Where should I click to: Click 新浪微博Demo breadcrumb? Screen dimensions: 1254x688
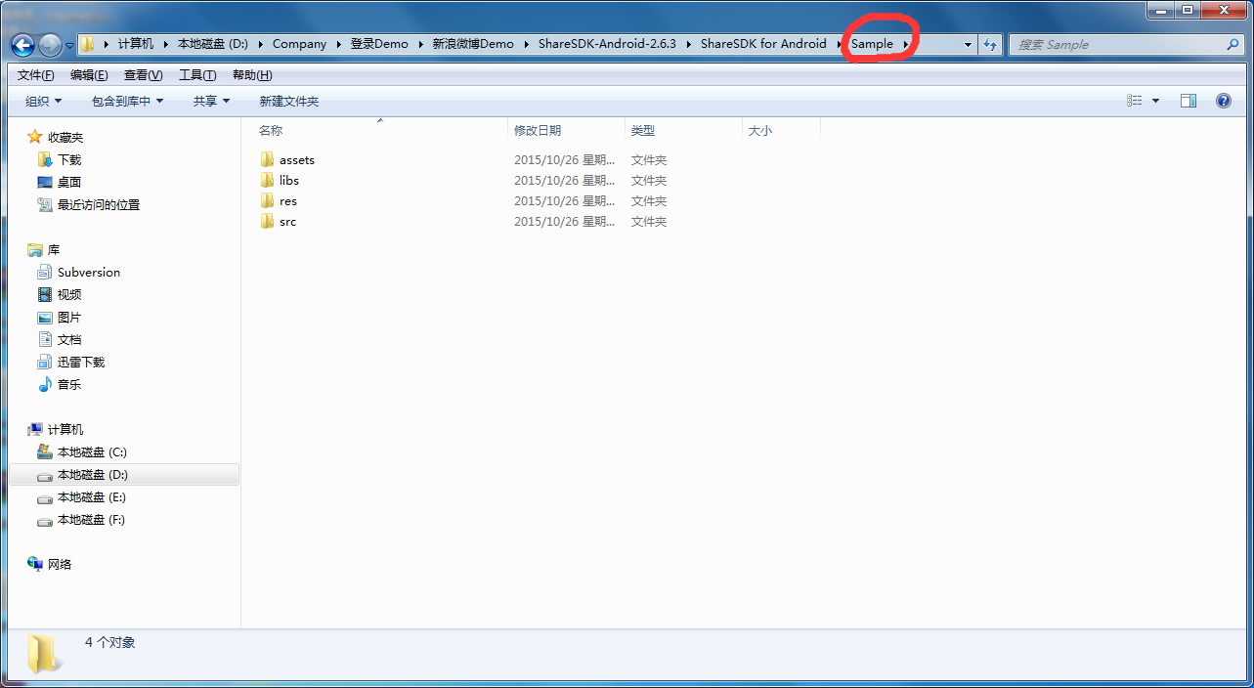(x=473, y=44)
